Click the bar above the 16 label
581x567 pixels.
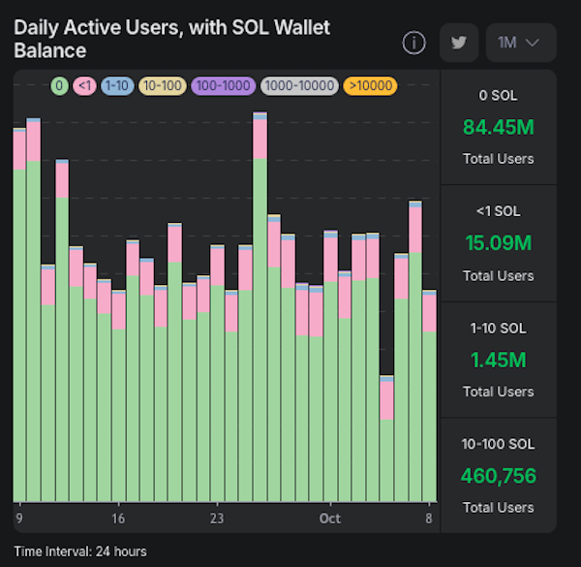pyautogui.click(x=118, y=396)
